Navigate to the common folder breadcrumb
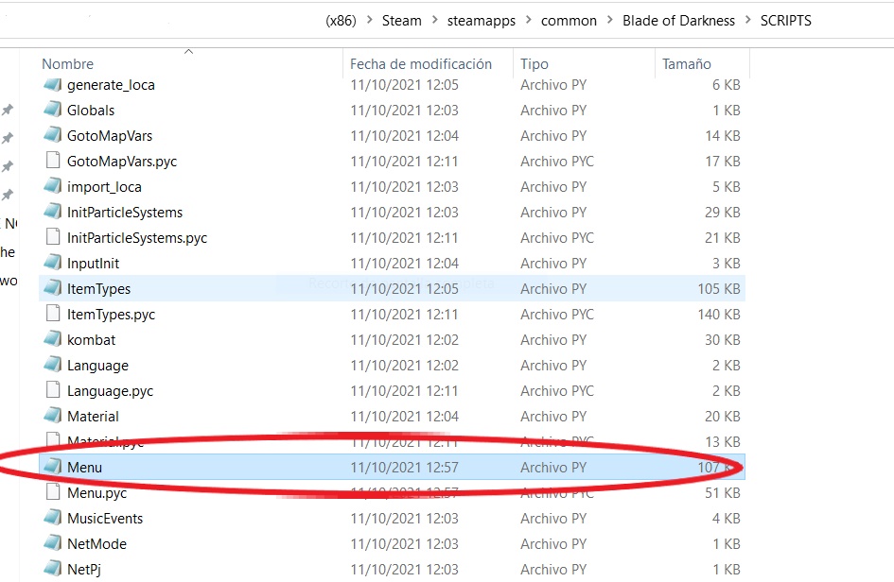Viewport: 894px width, 582px height. click(x=569, y=21)
